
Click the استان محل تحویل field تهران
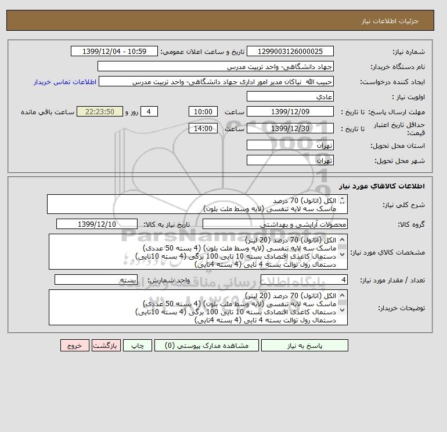[x=290, y=145]
